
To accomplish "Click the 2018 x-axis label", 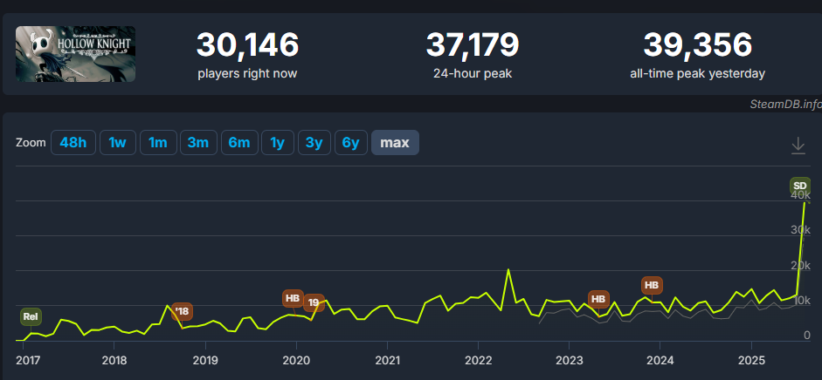I will coord(114,361).
